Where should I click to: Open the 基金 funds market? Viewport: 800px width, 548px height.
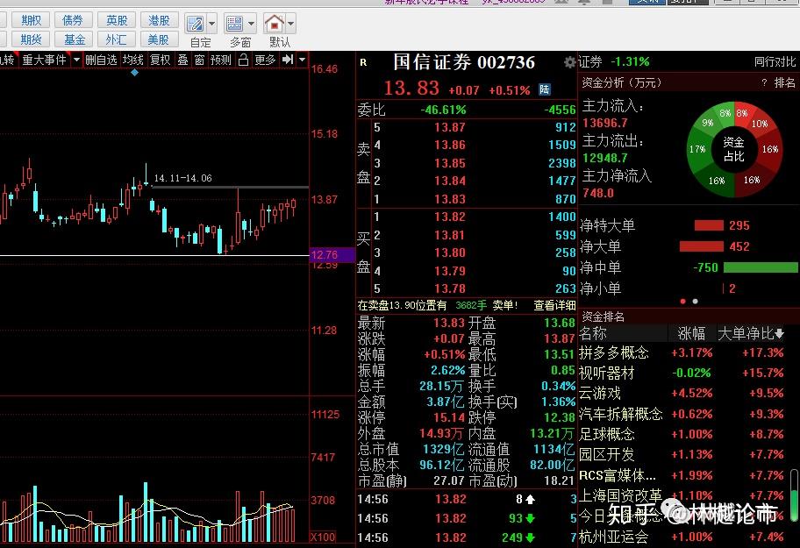pyautogui.click(x=74, y=39)
